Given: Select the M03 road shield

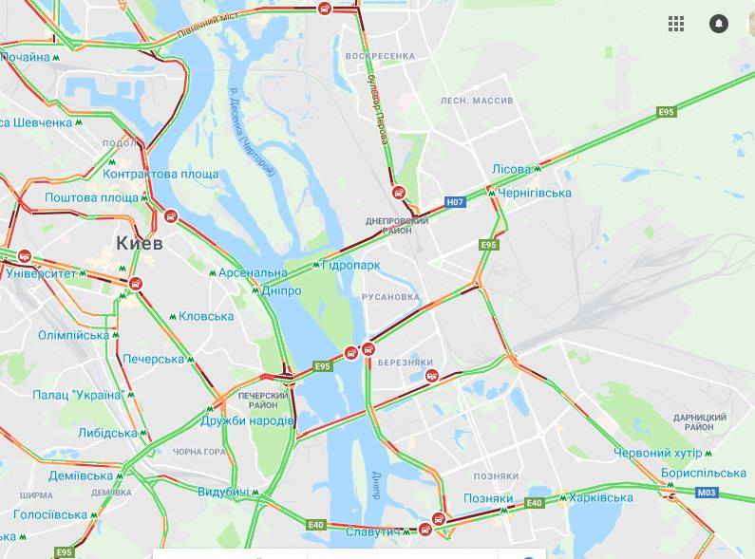Looking at the screenshot, I should coord(707,493).
